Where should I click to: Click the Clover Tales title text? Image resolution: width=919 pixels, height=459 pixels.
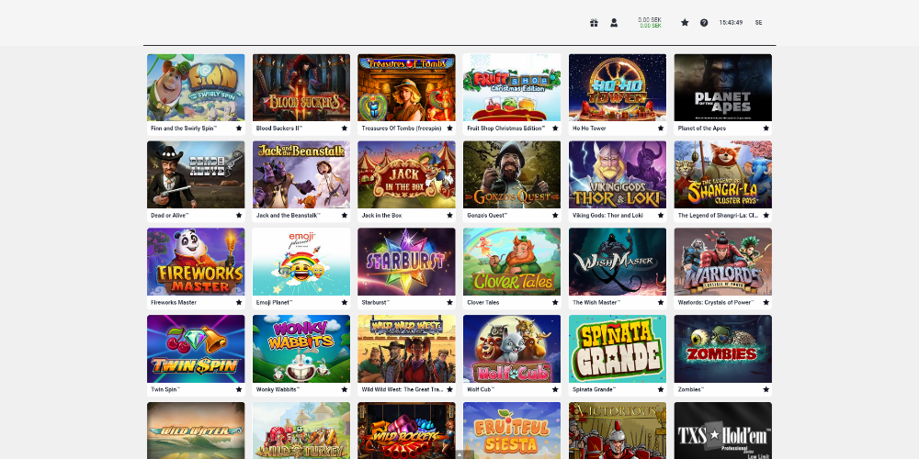(483, 303)
